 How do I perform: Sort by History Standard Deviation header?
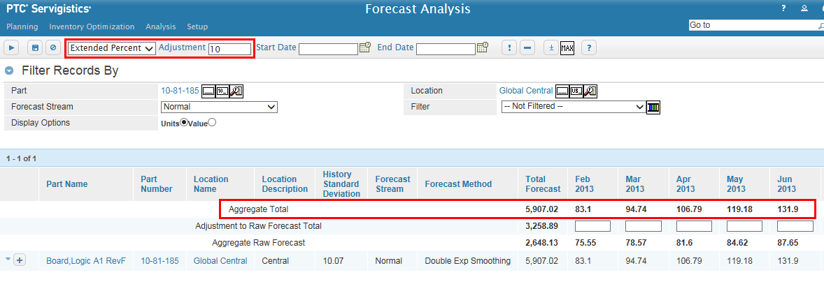tap(341, 184)
